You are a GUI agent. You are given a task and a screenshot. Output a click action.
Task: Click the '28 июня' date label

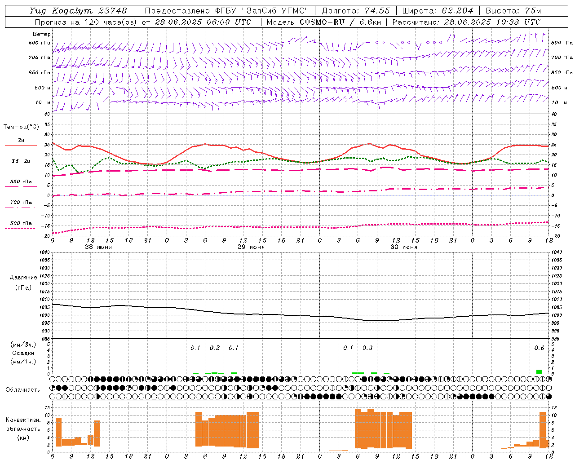[98, 247]
